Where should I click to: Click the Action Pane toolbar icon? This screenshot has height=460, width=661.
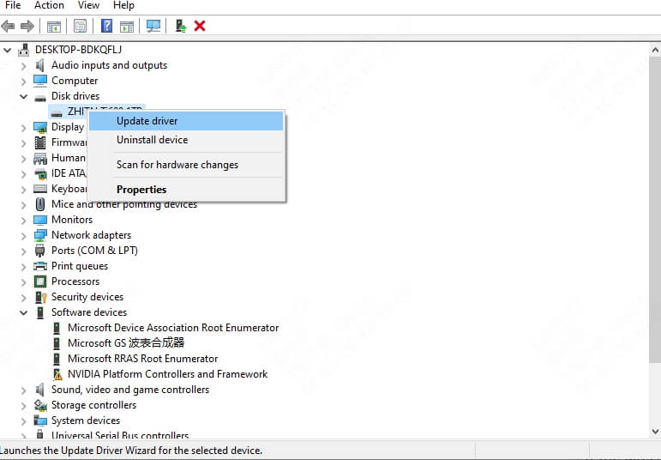point(127,27)
